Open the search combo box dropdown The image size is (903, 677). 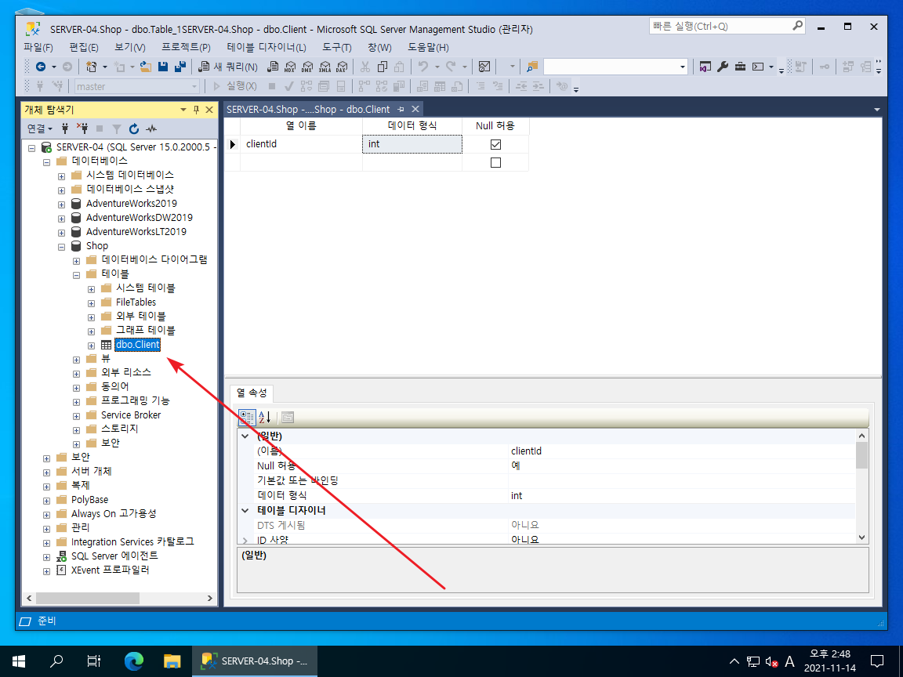(x=683, y=67)
